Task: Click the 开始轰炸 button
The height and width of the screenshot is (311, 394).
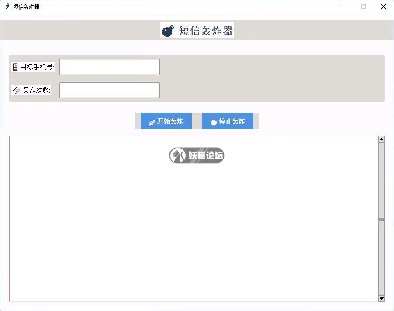Action: tap(166, 121)
